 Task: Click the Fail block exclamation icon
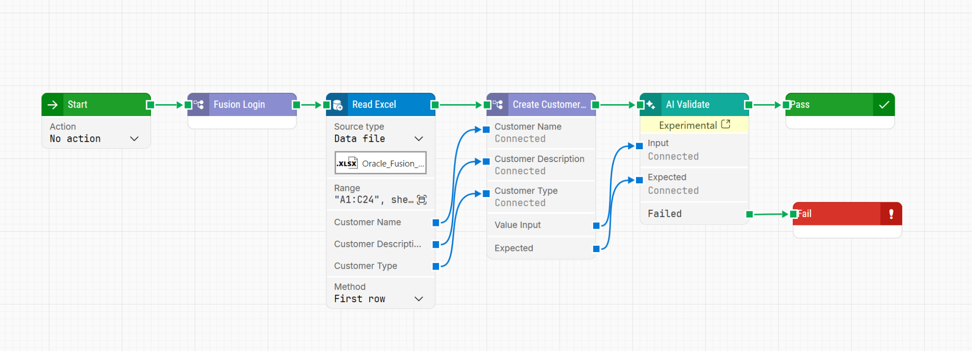891,214
